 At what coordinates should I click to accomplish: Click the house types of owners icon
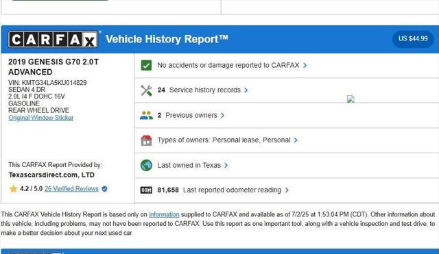click(x=146, y=140)
